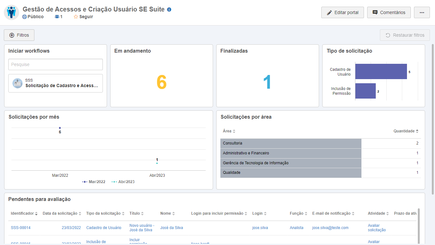This screenshot has width=435, height=245.
Task: Click the portal logo with people icon
Action: coord(11,12)
